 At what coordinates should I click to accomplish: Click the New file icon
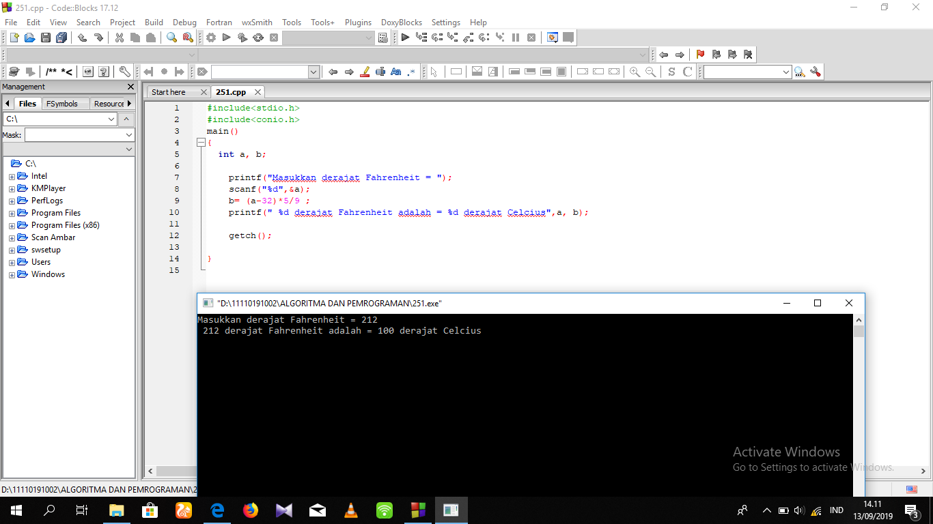pos(14,38)
